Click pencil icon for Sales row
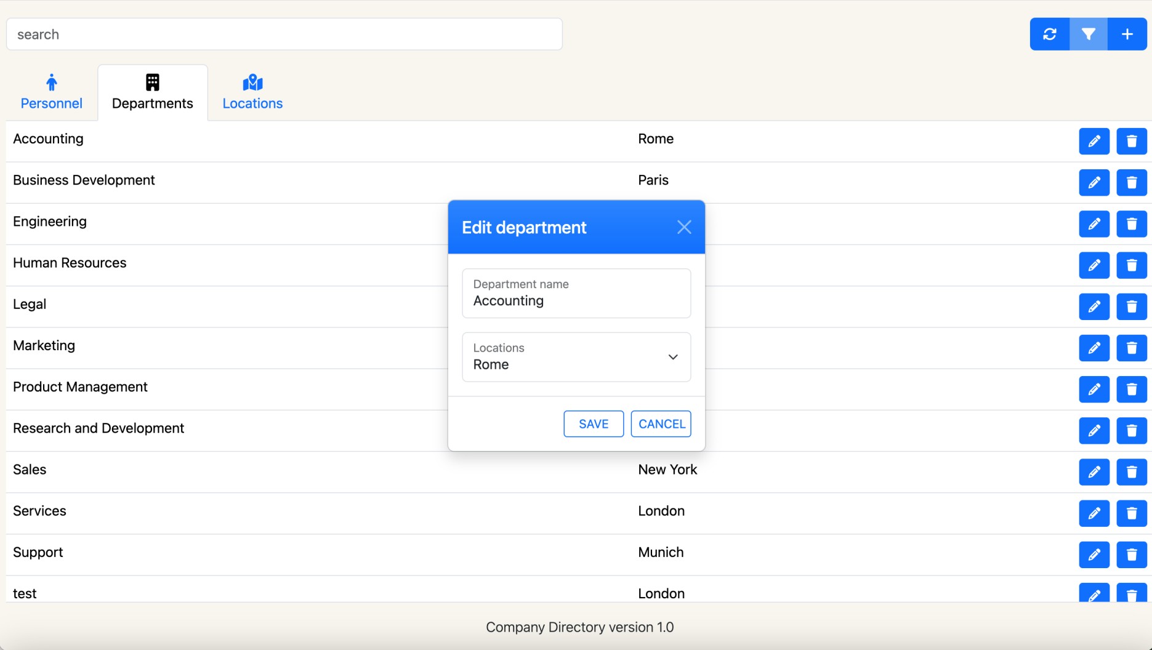Screen dimensions: 1152x650 [1094, 472]
